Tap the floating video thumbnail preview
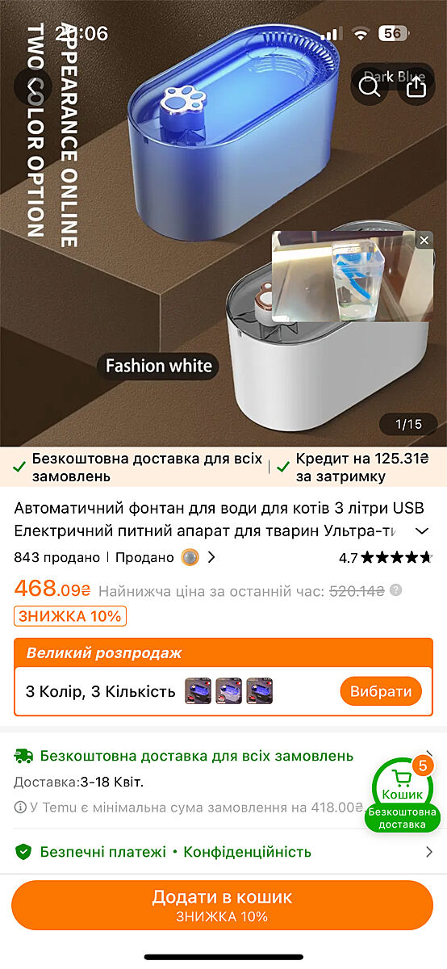The height and width of the screenshot is (969, 447). point(351,276)
